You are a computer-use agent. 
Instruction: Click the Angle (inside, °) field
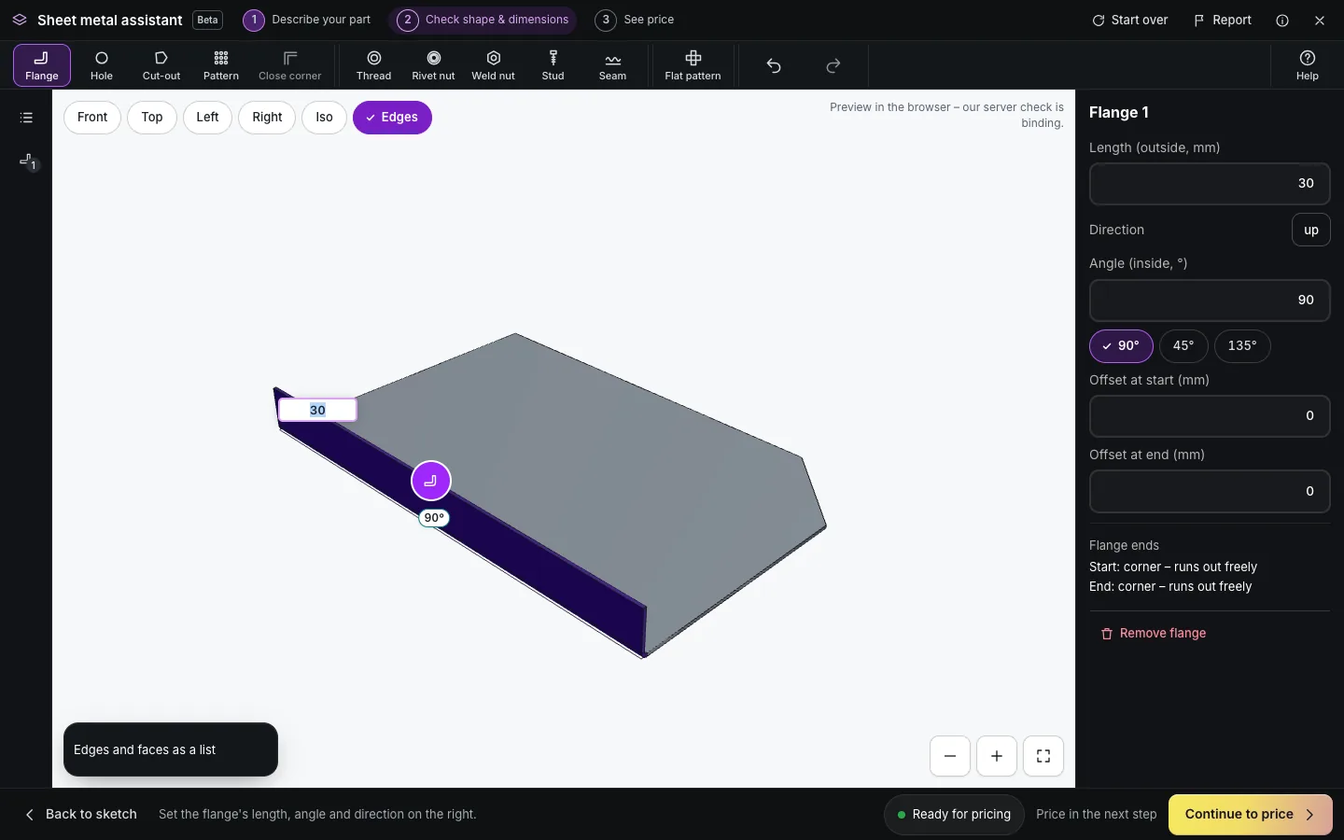[1210, 301]
